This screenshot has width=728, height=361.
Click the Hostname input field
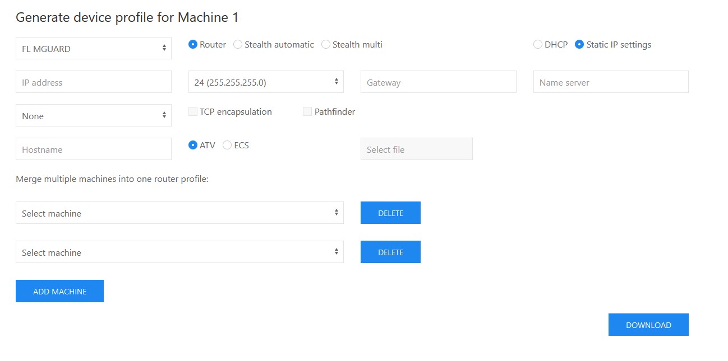pyautogui.click(x=93, y=149)
